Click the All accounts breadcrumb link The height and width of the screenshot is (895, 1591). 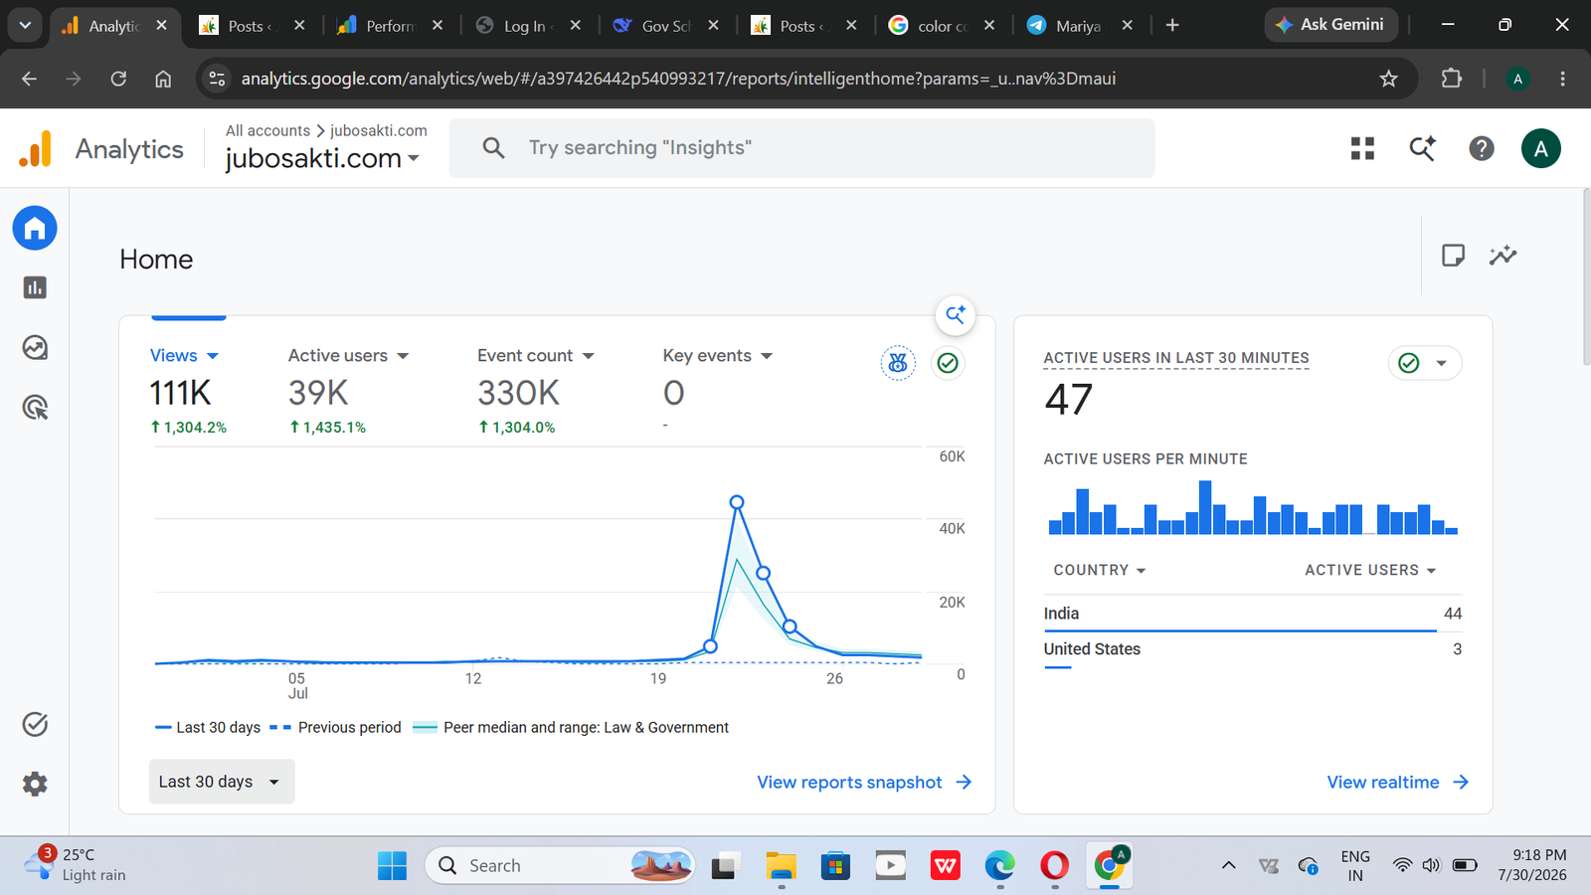coord(267,130)
